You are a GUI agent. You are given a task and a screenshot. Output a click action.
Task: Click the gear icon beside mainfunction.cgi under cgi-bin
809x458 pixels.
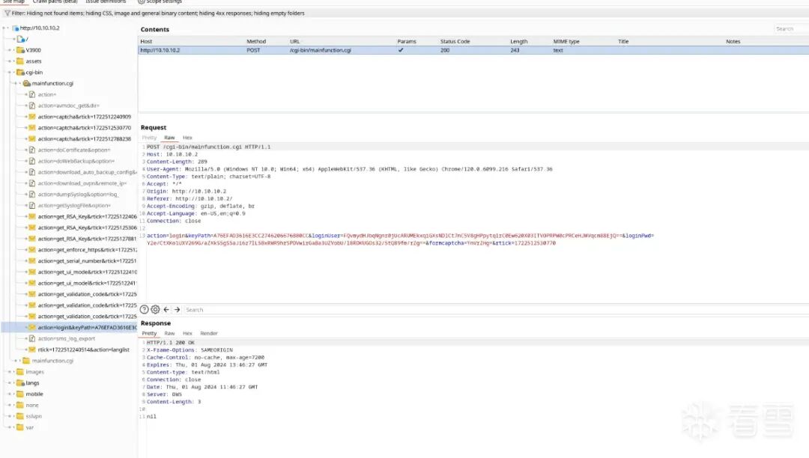(27, 84)
